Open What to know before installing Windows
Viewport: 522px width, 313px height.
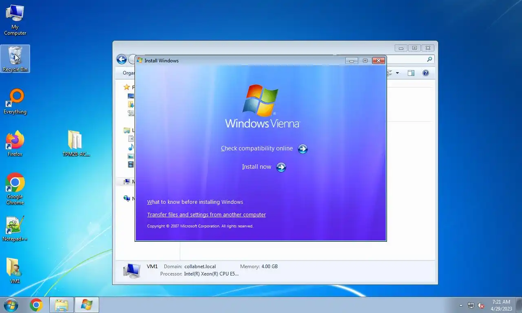click(195, 202)
